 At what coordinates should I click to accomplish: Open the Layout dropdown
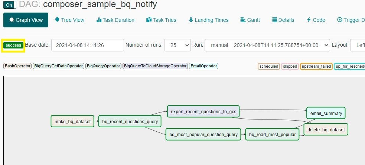[357, 45]
